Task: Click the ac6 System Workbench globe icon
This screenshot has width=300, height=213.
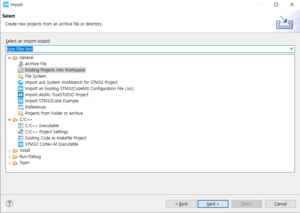Action: click(21, 82)
